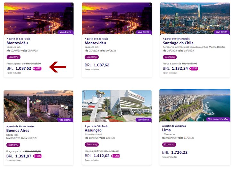Click the Voo com conexão badge on Lima

218,119
